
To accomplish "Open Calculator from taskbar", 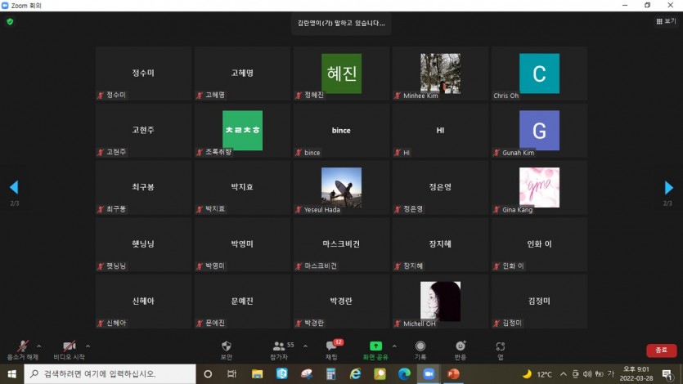I will click(x=331, y=374).
